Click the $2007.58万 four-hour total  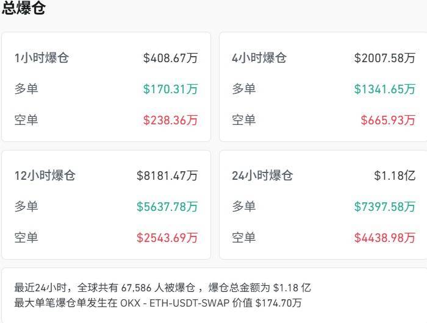click(384, 58)
